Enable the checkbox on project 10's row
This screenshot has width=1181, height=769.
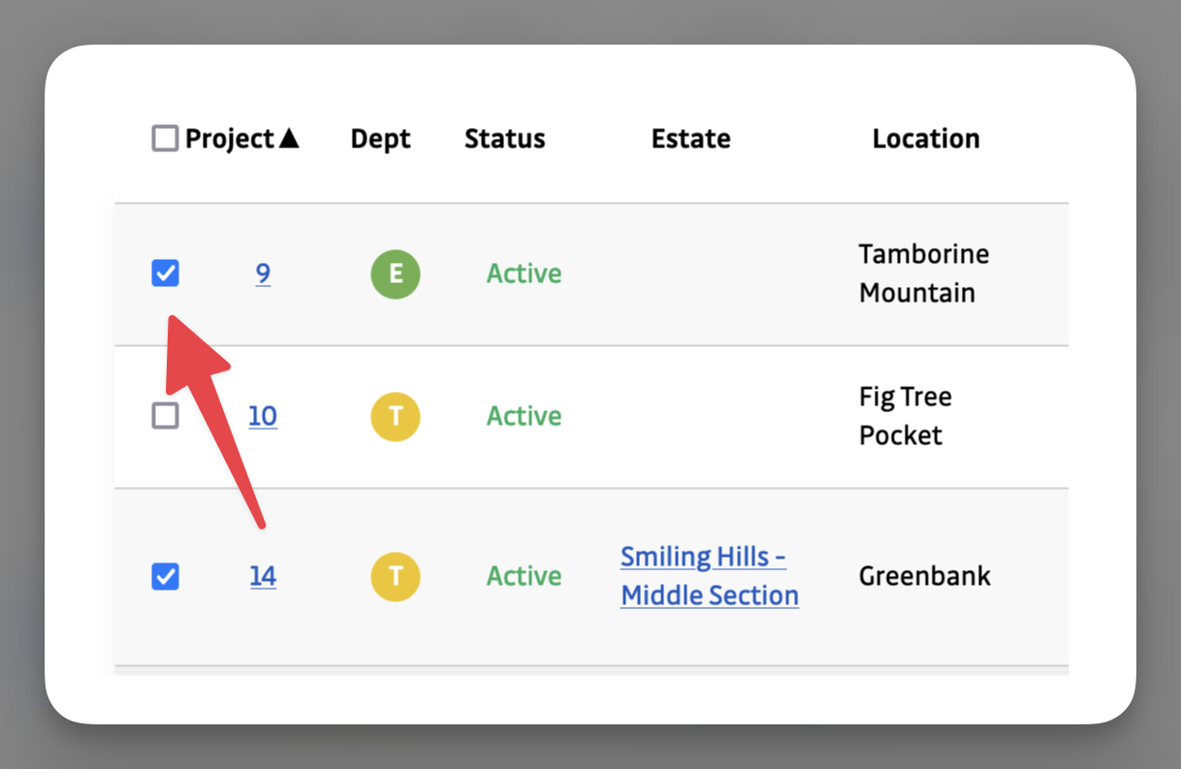(165, 416)
